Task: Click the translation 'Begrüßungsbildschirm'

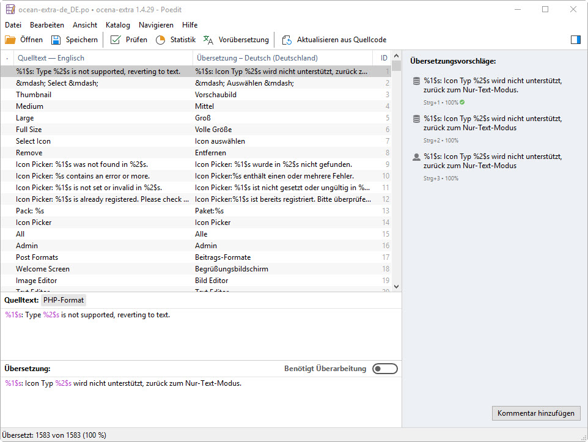Action: click(232, 269)
